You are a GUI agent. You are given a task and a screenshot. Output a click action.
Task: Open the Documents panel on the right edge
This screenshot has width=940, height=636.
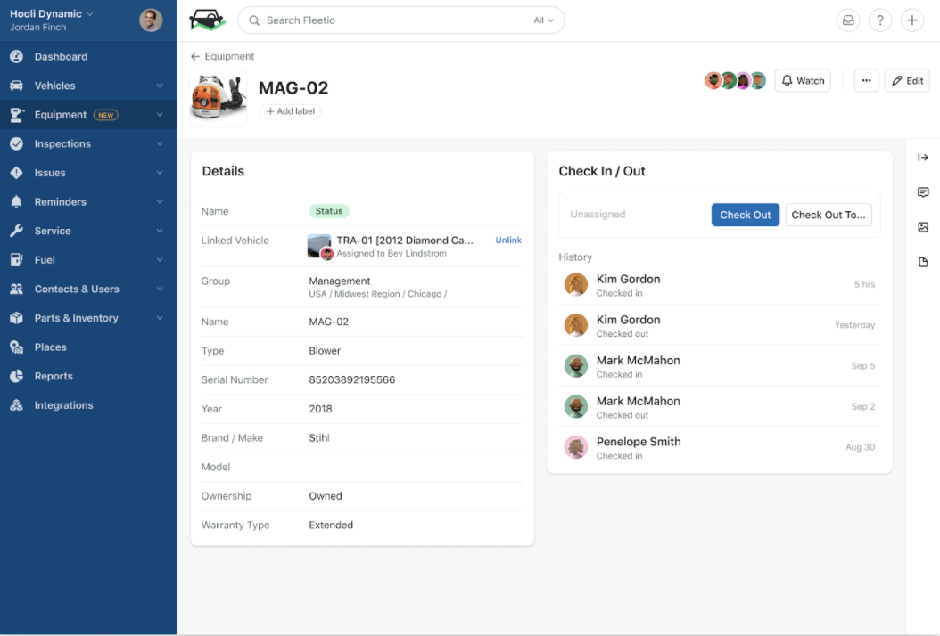pos(923,262)
